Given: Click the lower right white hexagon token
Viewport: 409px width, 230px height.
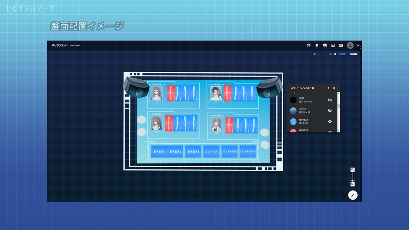Looking at the screenshot, I should point(264,145).
